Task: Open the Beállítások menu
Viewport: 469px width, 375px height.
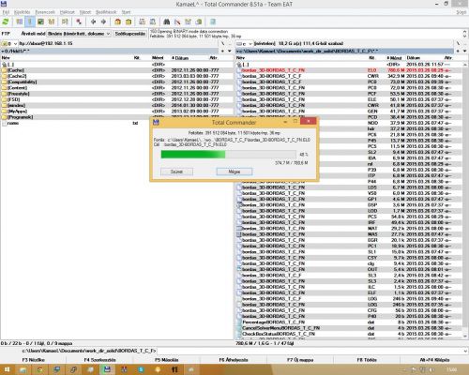Action: (106, 12)
